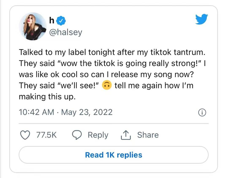This screenshot has width=227, height=178.
Task: Click the share arrow icon
Action: (126, 135)
